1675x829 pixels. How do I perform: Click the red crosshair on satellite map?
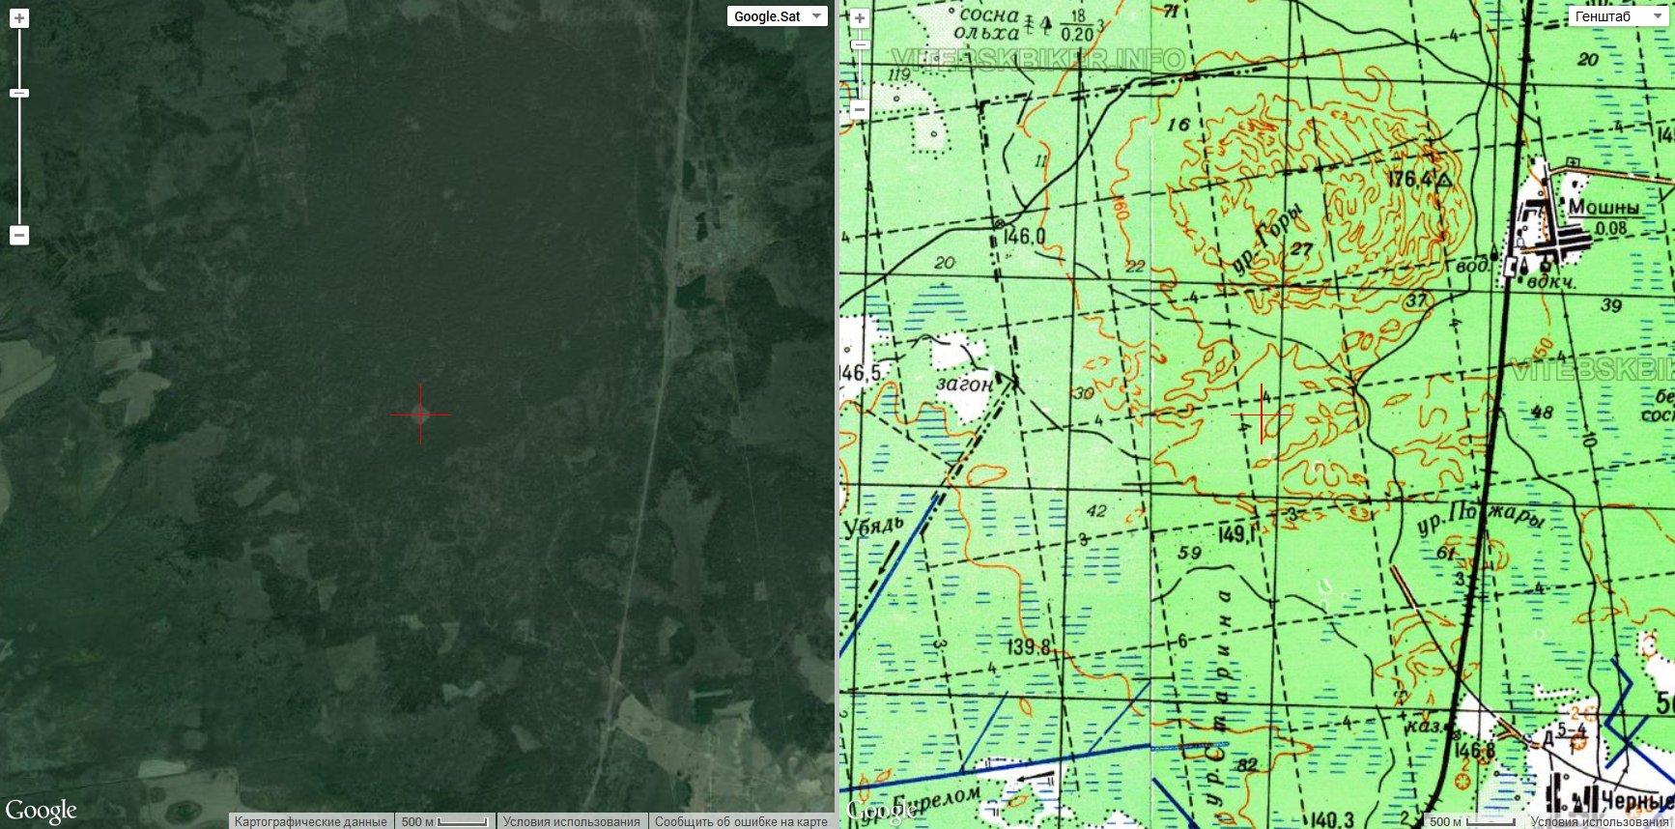pyautogui.click(x=420, y=414)
